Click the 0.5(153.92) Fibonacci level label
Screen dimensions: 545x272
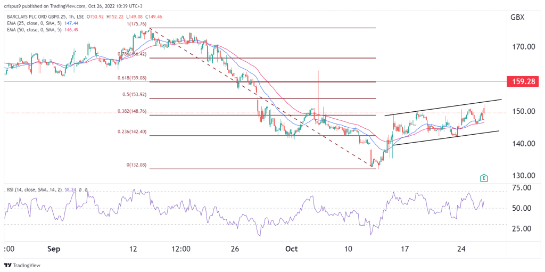[x=135, y=95]
